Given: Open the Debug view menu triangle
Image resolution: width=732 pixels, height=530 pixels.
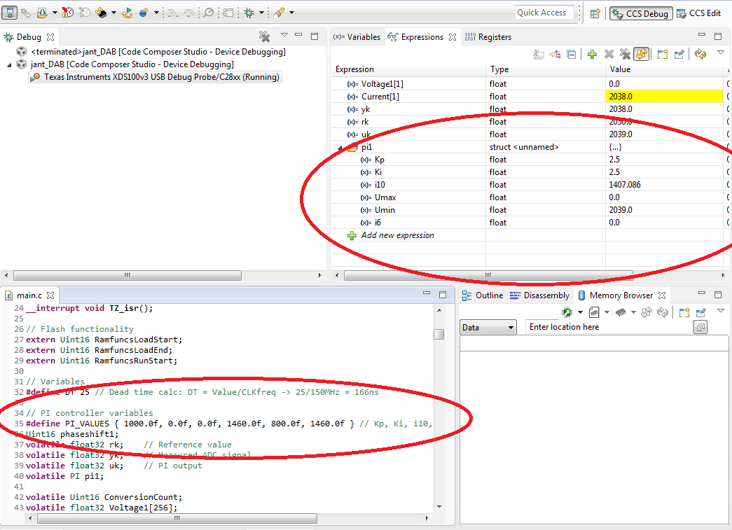Looking at the screenshot, I should [x=284, y=35].
